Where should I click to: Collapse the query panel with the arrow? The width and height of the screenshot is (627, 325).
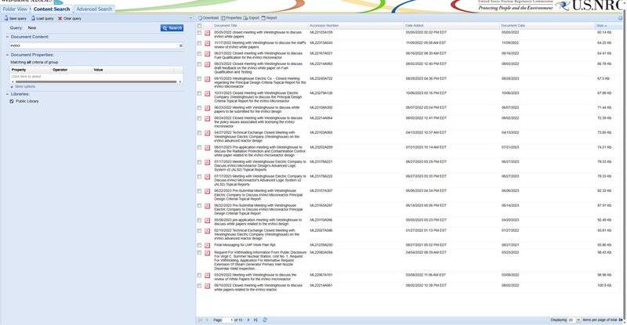tap(190, 18)
